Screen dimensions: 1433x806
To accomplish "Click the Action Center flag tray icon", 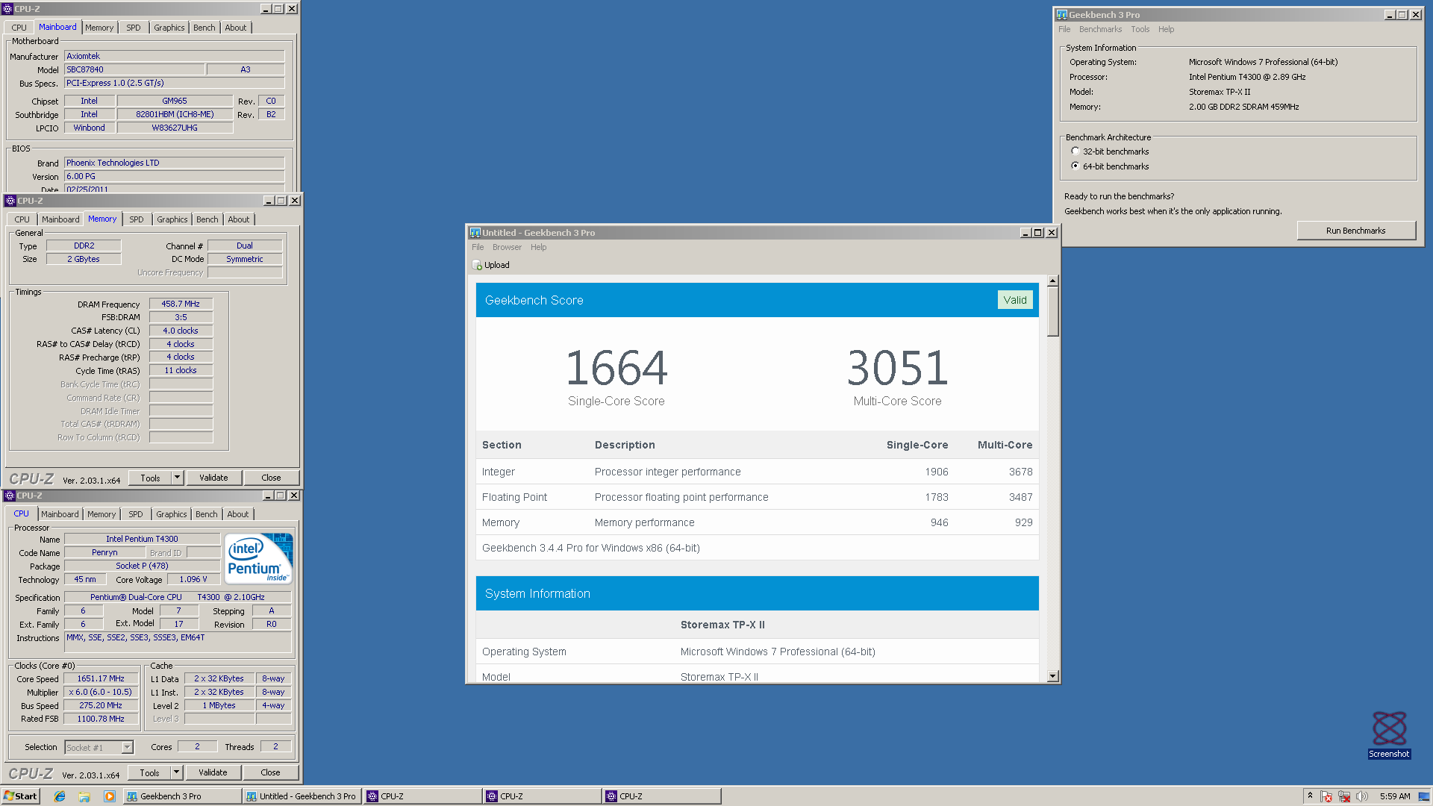I will coord(1326,796).
